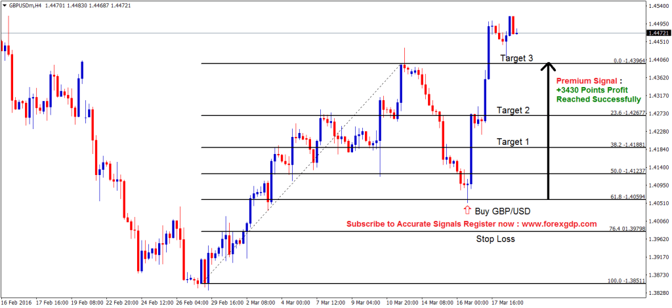Click the Target 1 label

[513, 141]
